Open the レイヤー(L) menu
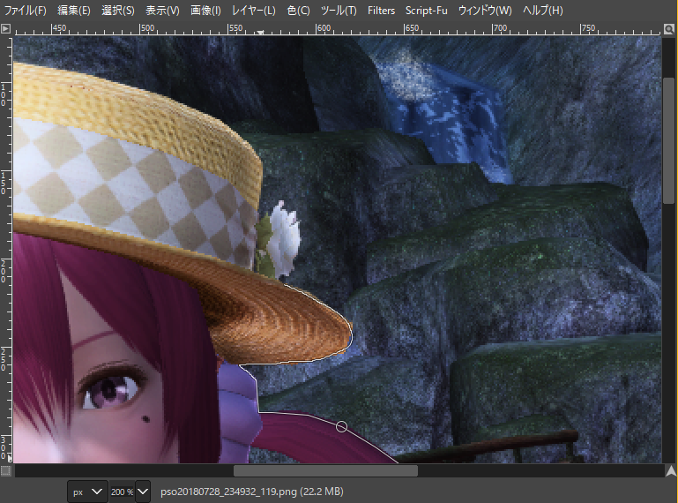 (253, 11)
